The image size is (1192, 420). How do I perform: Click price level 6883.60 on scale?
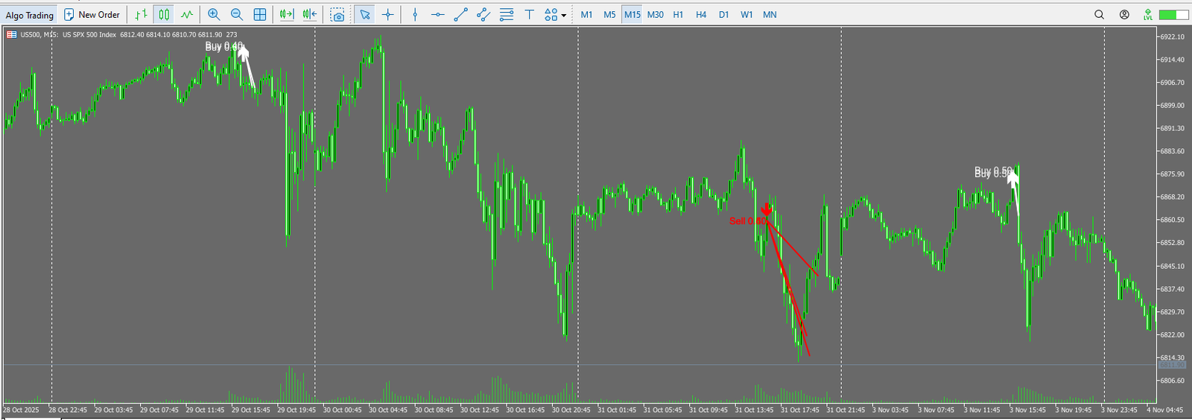coord(1172,151)
